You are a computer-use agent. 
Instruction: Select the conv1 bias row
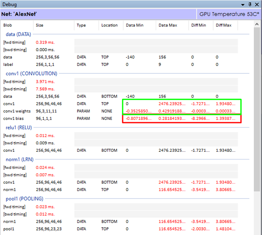120,119
